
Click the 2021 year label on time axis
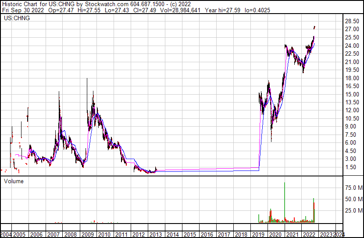292,234
